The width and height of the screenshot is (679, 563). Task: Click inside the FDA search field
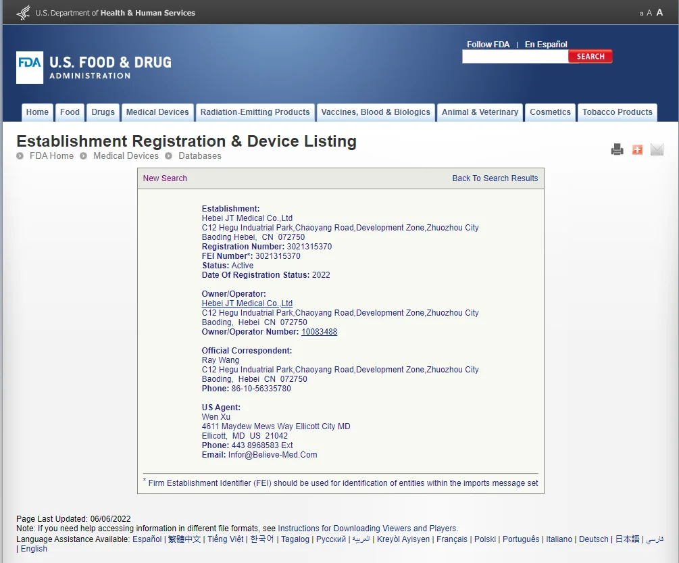(515, 57)
